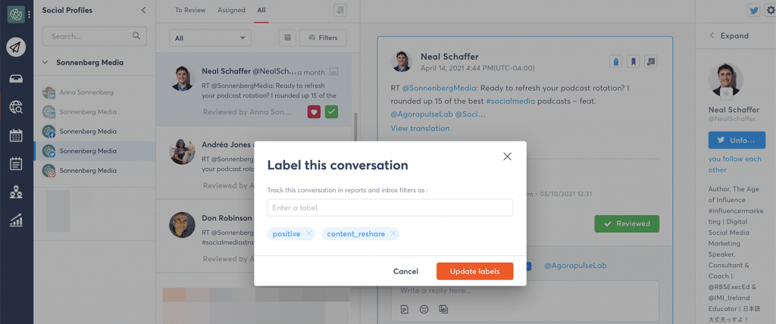This screenshot has width=776, height=324.
Task: Toggle the red heart like on Neal's item
Action: pyautogui.click(x=314, y=112)
